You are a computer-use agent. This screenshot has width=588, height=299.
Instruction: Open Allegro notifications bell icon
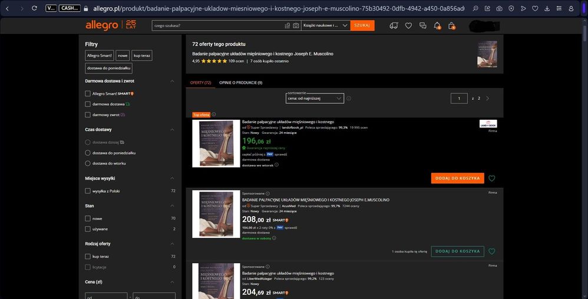coord(437,26)
